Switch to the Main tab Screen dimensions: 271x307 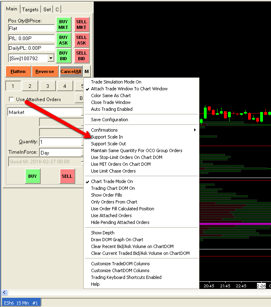coord(12,9)
